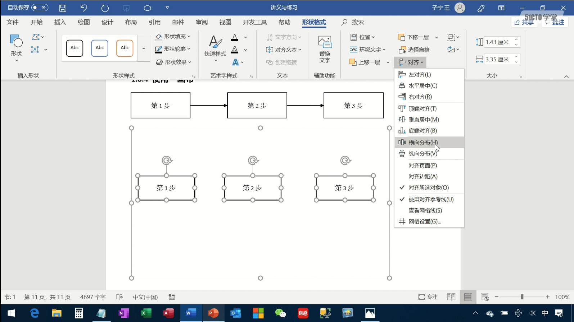Screen dimensions: 574x322
Task: Choose Align Bottom option
Action: point(429,131)
